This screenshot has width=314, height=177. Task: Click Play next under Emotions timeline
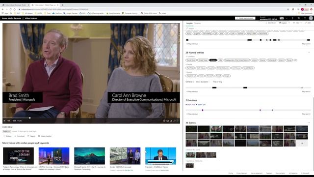pos(306,114)
